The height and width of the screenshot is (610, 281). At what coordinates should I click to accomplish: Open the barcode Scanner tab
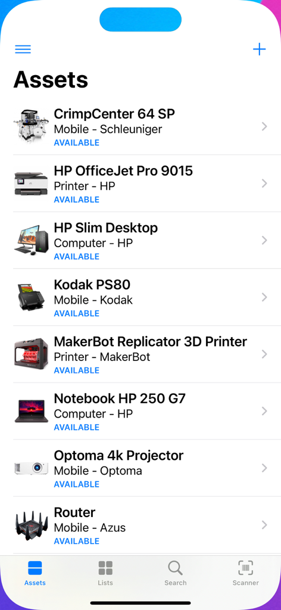[246, 573]
